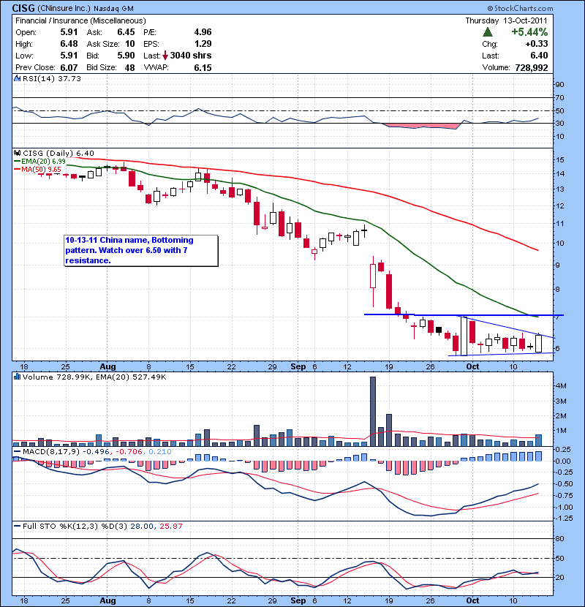Click the tallest volume spike bar in mid-September
Viewport: 585px width, 607px height.
point(373,411)
